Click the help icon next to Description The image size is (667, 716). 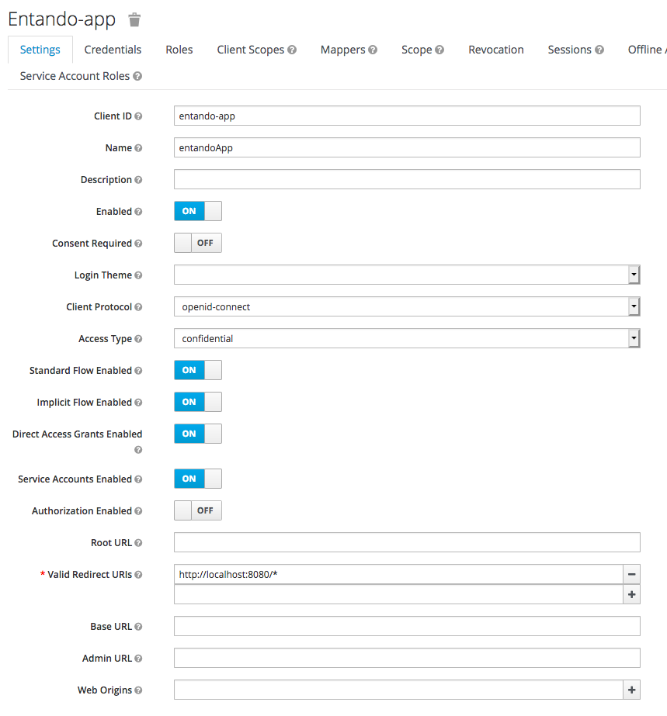pyautogui.click(x=138, y=180)
